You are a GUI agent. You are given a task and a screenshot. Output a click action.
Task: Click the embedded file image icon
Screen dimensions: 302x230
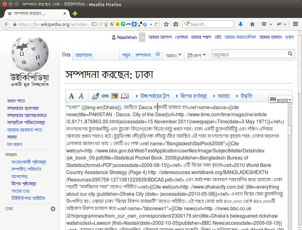pos(114,96)
